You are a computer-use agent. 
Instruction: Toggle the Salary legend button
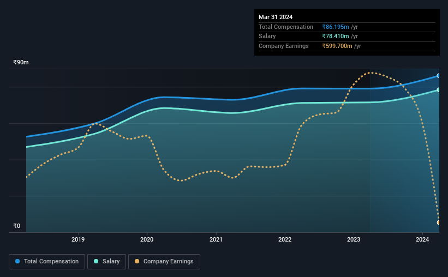pyautogui.click(x=106, y=262)
